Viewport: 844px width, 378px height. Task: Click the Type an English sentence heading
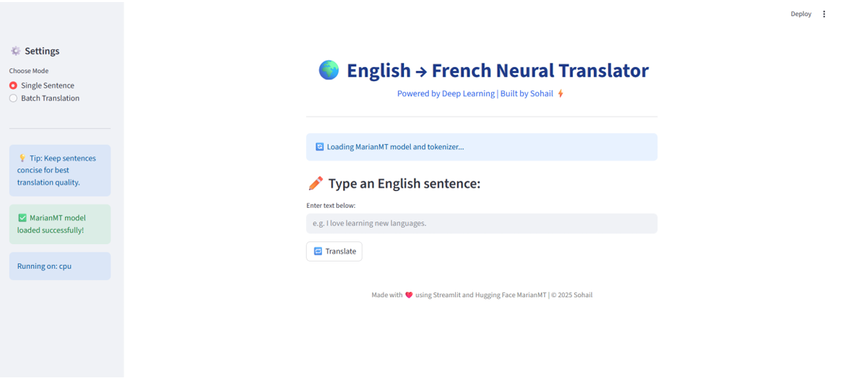click(x=404, y=183)
